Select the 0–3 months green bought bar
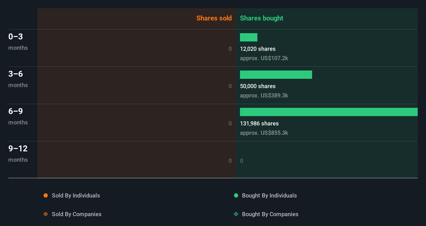Image resolution: width=426 pixels, height=226 pixels. 249,37
